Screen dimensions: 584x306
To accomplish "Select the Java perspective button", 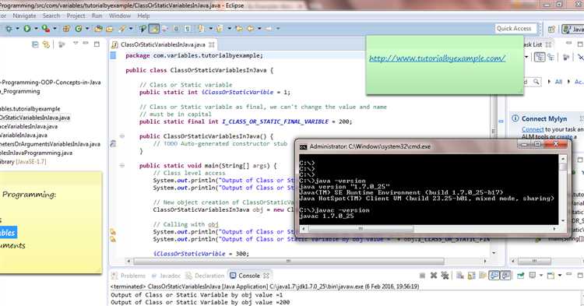I will point(574,29).
